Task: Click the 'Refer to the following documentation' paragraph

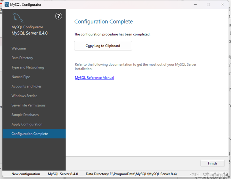Action: (x=136, y=67)
